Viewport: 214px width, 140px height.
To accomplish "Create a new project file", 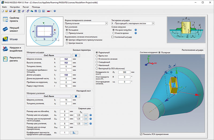I will pyautogui.click(x=3, y=11).
